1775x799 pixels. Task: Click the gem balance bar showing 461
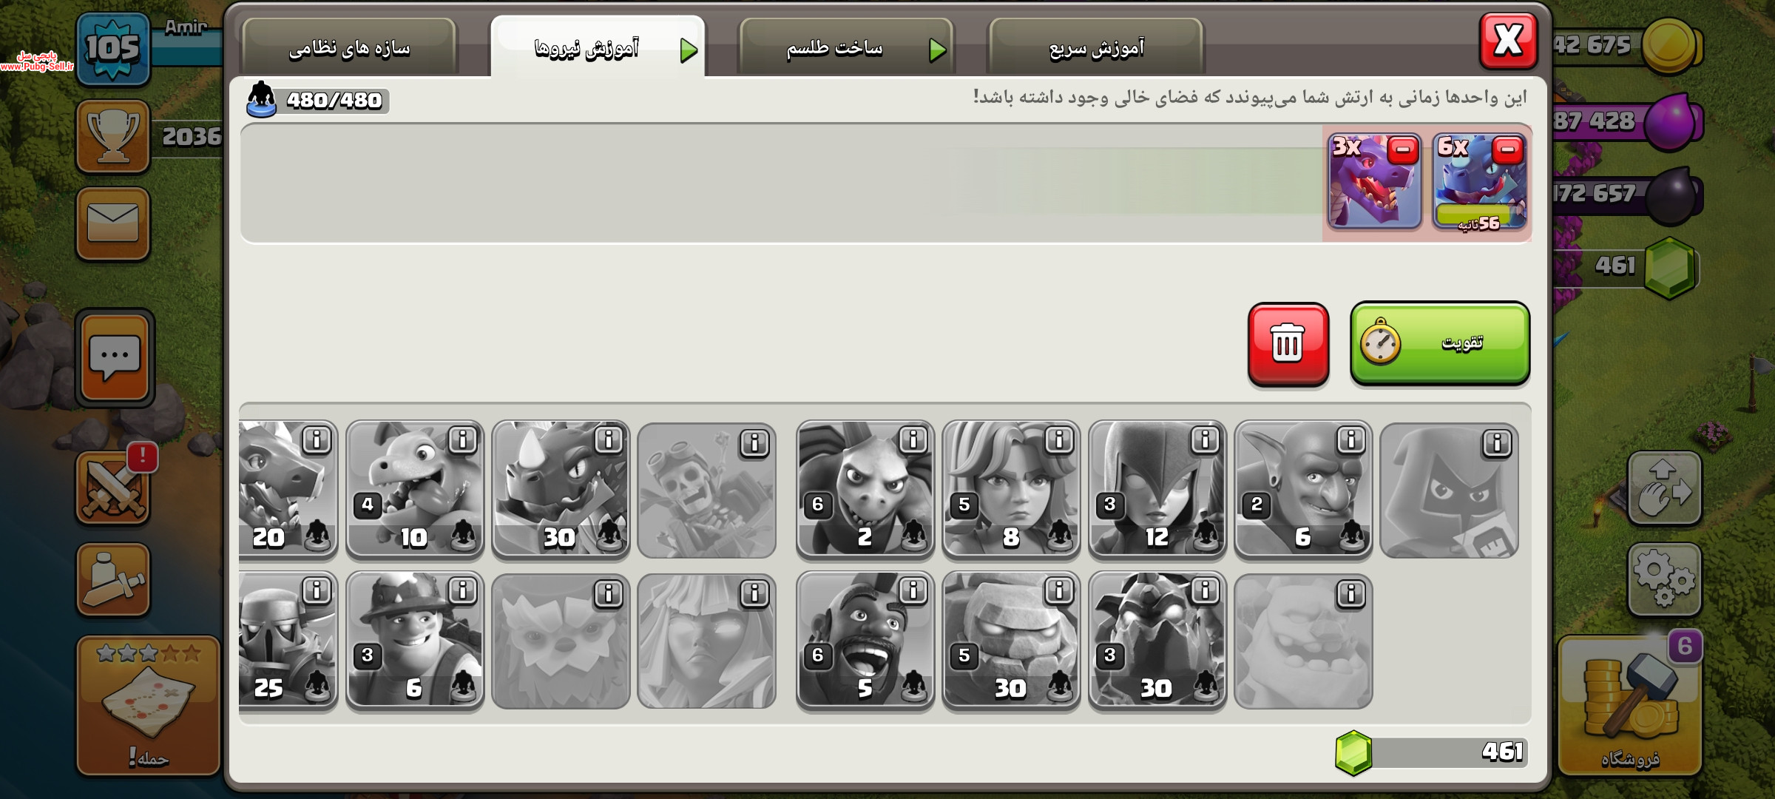(x=1431, y=752)
